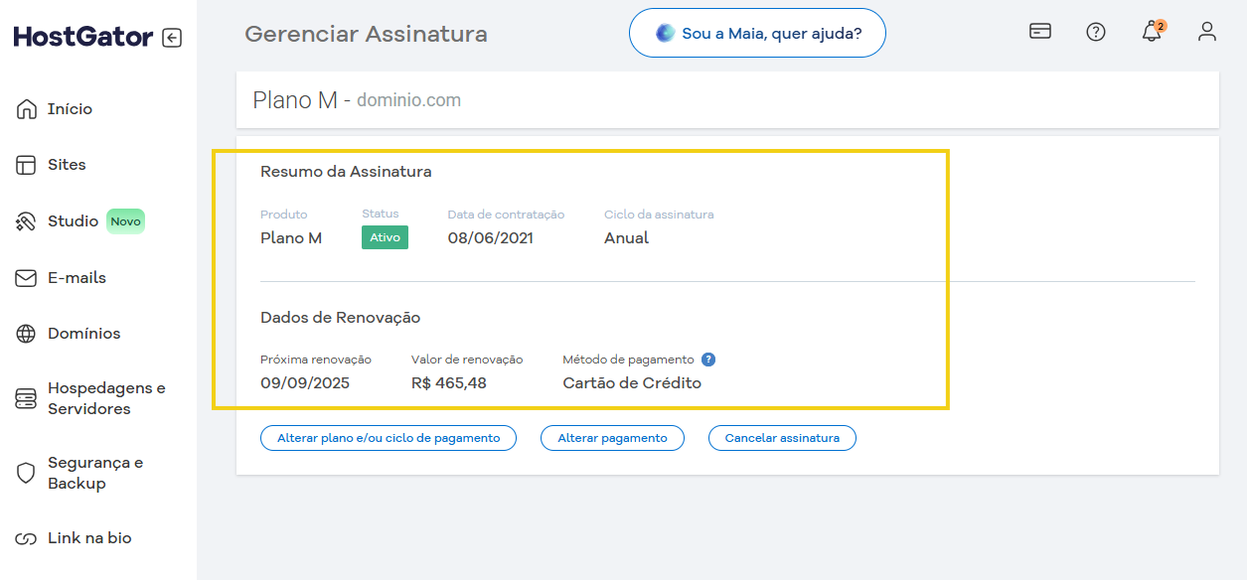
Task: Click 'Plano M' value under the Produto label
Action: point(291,238)
